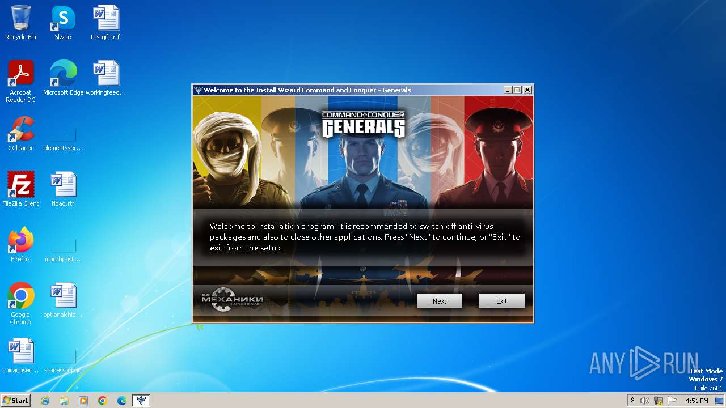Viewport: 726px width, 408px height.
Task: Show hidden system tray icons
Action: (632, 400)
